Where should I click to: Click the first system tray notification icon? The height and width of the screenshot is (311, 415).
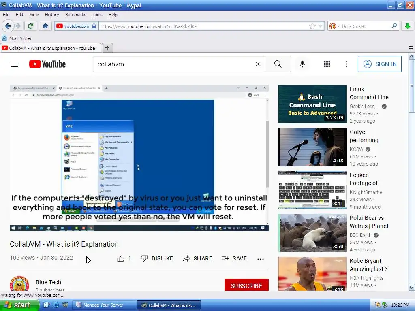378,305
